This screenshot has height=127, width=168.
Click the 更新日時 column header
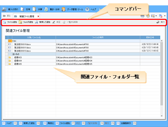coord(150,37)
